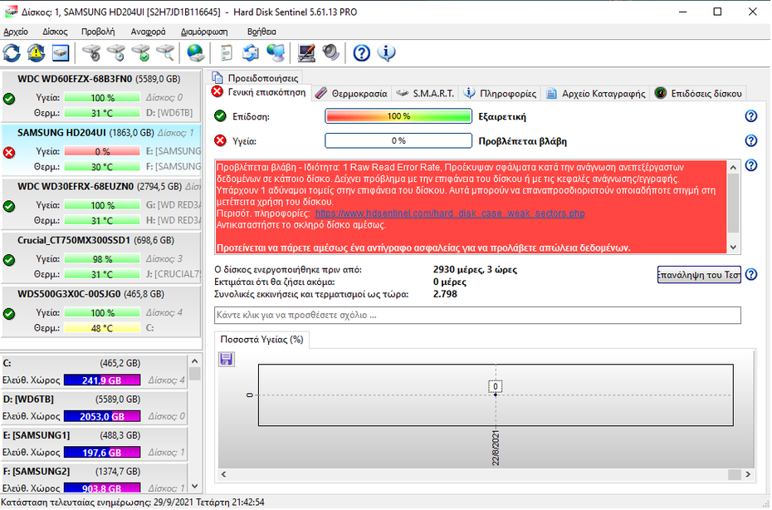Click the 22/8/2021 chart data point
Screen dimensions: 772x510
(x=496, y=395)
